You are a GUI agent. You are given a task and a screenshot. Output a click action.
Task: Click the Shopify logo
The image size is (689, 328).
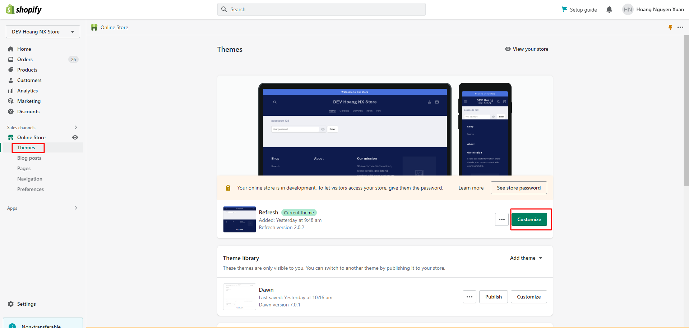pyautogui.click(x=24, y=10)
